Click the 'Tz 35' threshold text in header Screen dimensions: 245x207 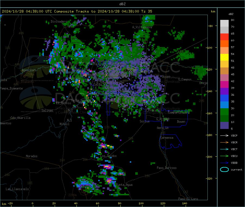(x=146, y=11)
